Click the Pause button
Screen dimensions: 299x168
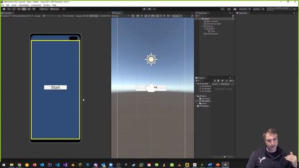point(149,9)
